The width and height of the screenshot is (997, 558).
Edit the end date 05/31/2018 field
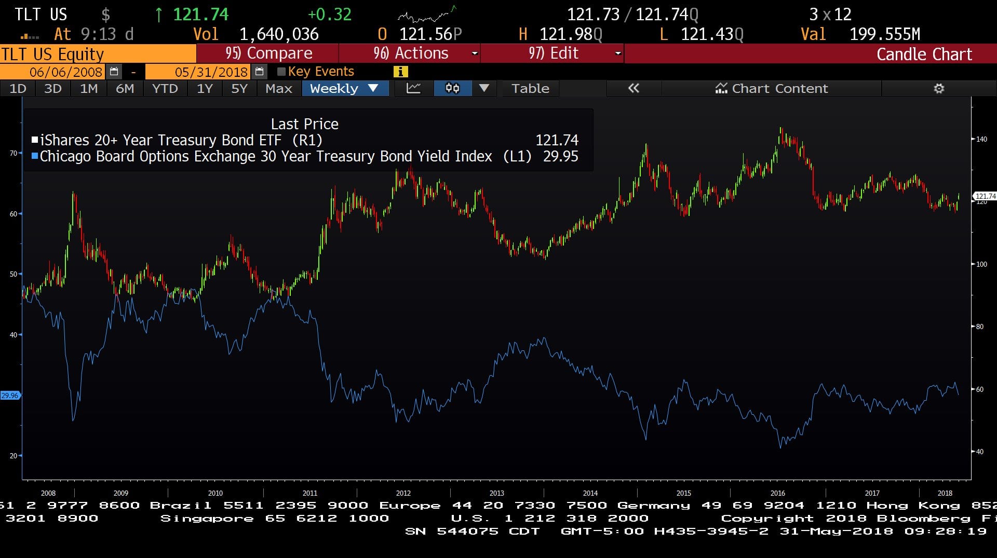pyautogui.click(x=198, y=72)
